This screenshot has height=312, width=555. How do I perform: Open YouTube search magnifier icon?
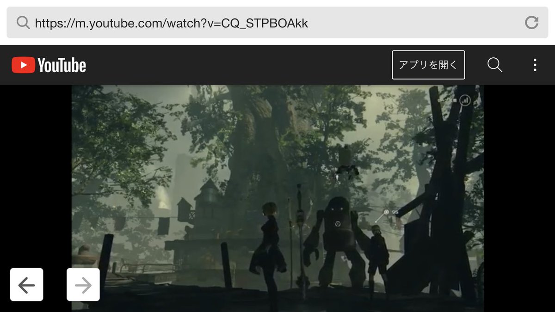click(495, 65)
